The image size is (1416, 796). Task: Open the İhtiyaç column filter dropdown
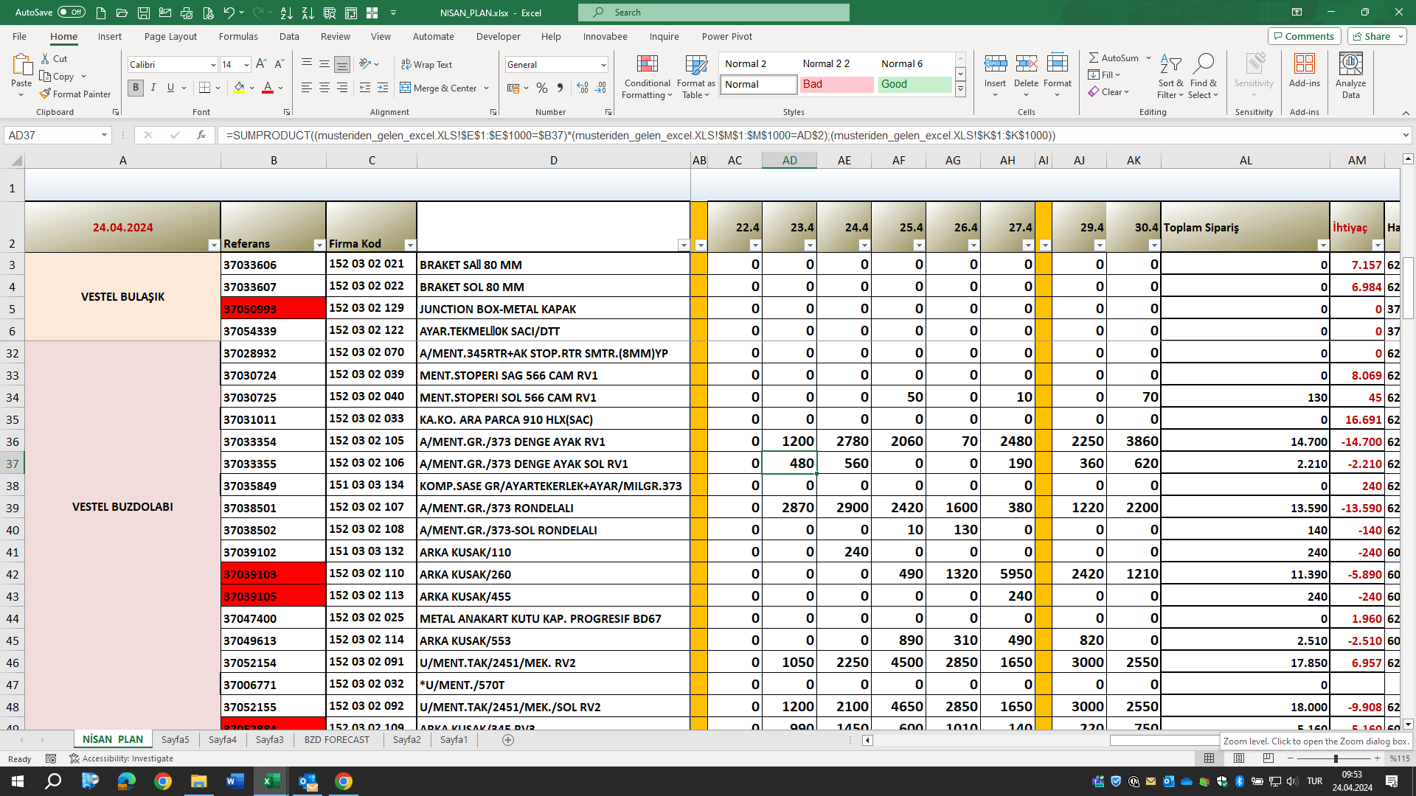(1378, 245)
